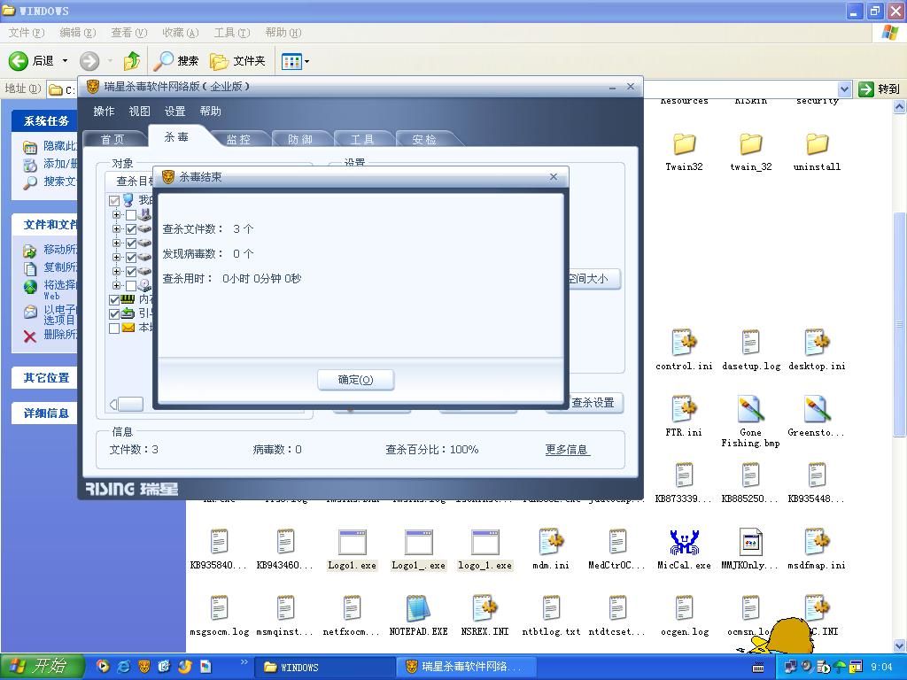Uncheck the boot sector (引导) scan checkbox

click(x=114, y=314)
